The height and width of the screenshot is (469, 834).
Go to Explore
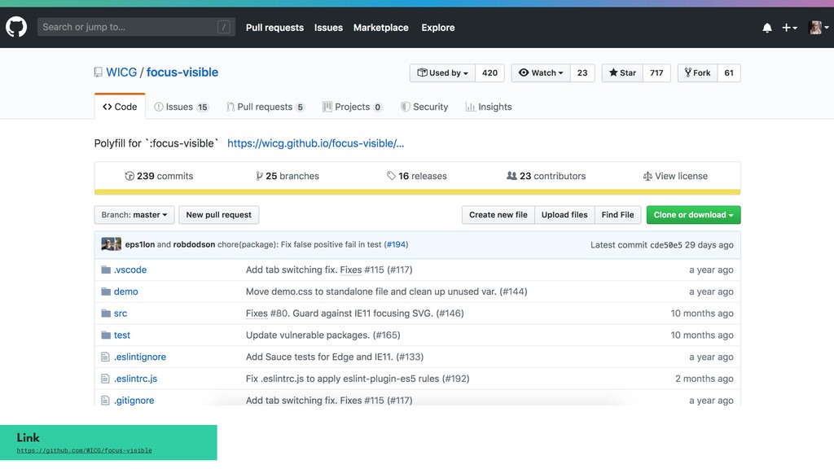(x=437, y=28)
